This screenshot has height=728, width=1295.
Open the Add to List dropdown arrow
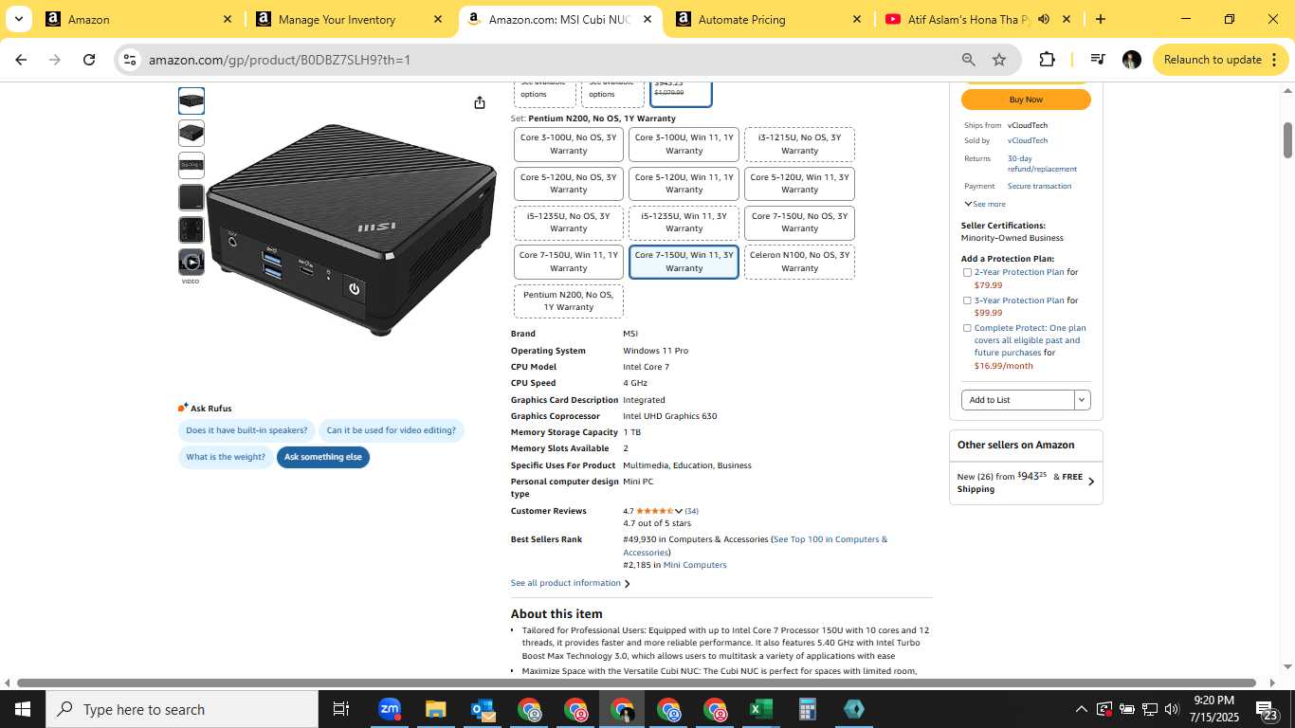tap(1082, 400)
